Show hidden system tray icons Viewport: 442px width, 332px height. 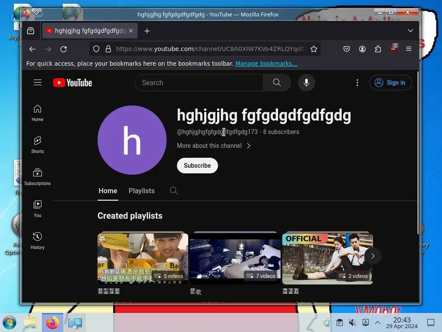378,322
